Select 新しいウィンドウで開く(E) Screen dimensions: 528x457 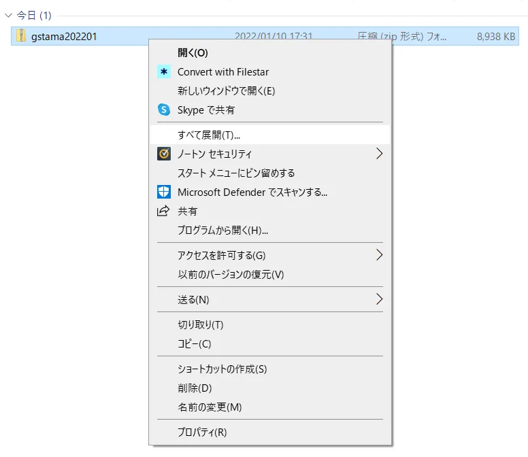tap(226, 90)
